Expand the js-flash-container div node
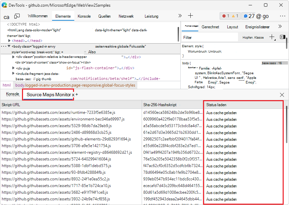The width and height of the screenshot is (289, 205). point(13,68)
